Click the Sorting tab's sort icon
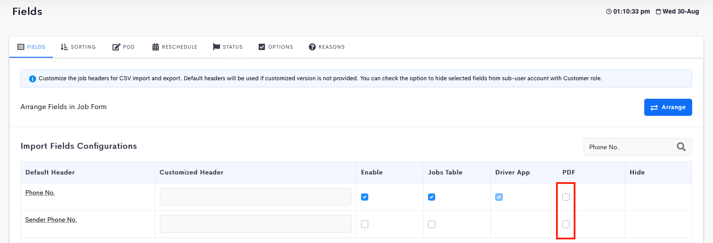Viewport: 713px width, 243px height. point(64,47)
